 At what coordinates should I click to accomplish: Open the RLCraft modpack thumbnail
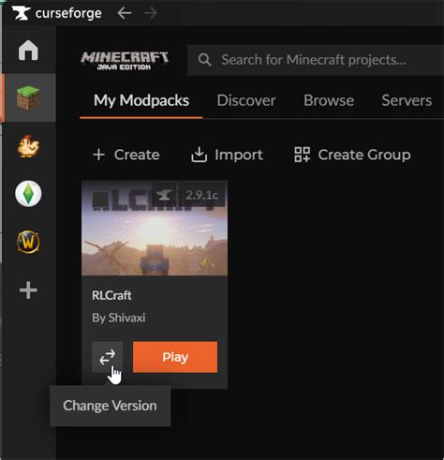[x=155, y=228]
